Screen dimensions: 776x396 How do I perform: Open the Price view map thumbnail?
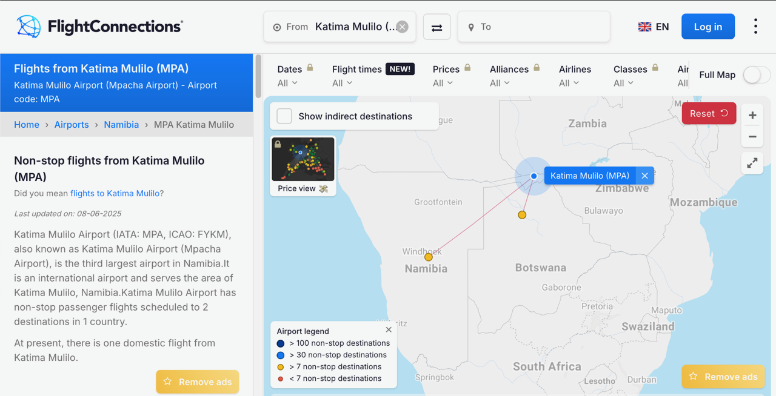(x=303, y=165)
